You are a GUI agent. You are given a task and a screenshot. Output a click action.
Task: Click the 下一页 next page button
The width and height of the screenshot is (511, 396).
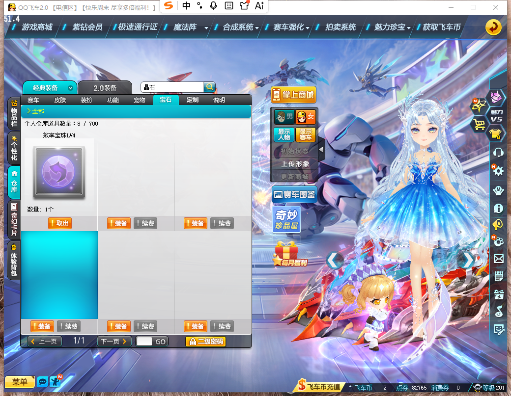[x=114, y=342]
